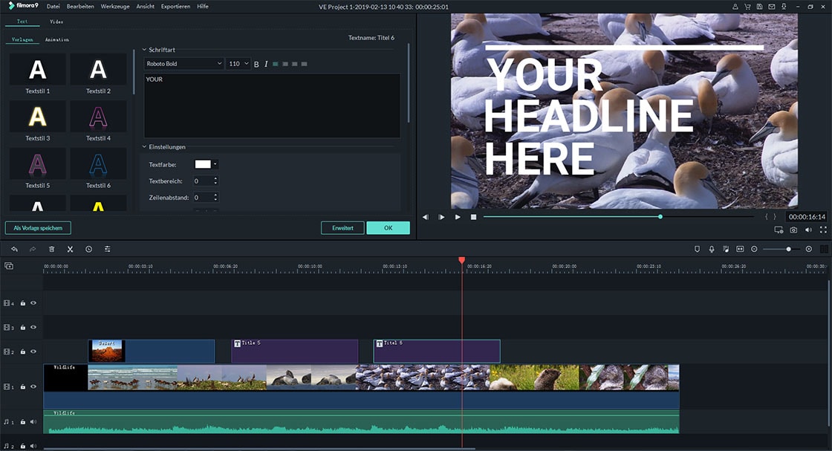This screenshot has height=451, width=832.
Task: Select the Titel 6 clip on timeline
Action: click(x=437, y=351)
